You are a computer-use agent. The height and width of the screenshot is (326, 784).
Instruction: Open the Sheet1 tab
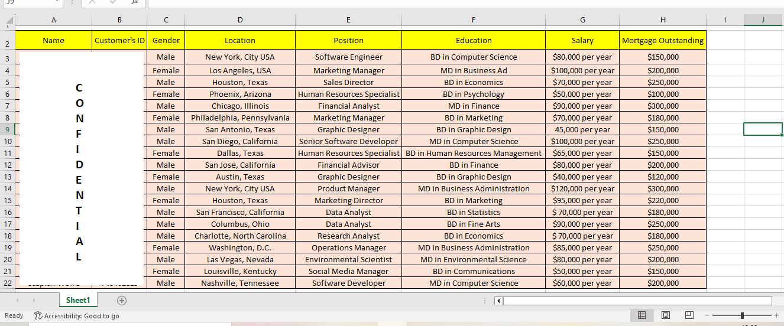tap(78, 300)
